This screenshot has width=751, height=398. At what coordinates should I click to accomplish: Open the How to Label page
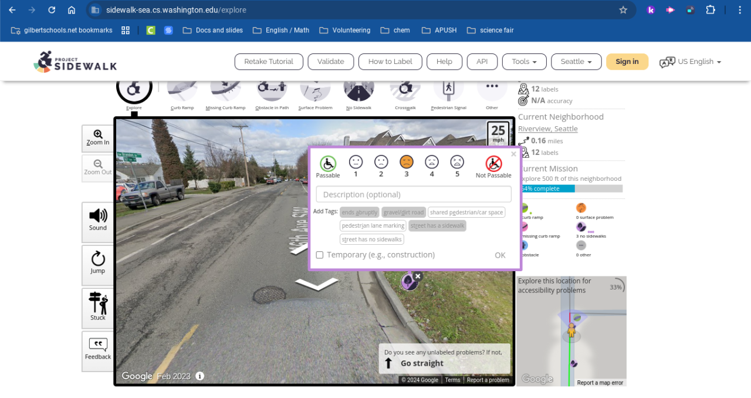tap(390, 62)
